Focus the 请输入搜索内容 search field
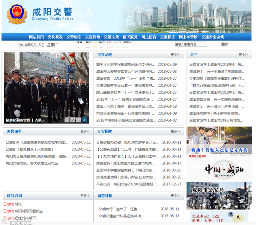 click(191, 44)
